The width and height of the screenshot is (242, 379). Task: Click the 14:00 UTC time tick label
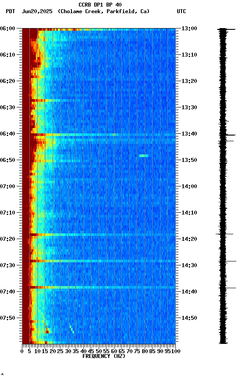189,186
